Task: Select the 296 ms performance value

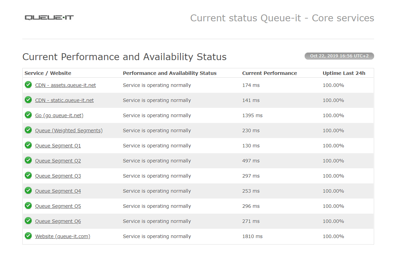Action: click(x=251, y=206)
